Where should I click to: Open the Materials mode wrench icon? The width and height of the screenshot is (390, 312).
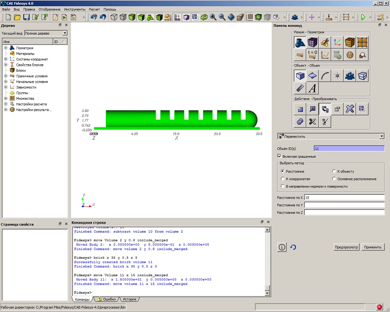tap(325, 42)
